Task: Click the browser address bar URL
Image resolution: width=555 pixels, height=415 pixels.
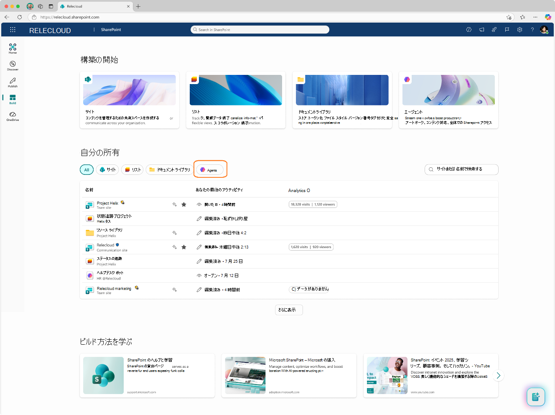Action: 70,17
